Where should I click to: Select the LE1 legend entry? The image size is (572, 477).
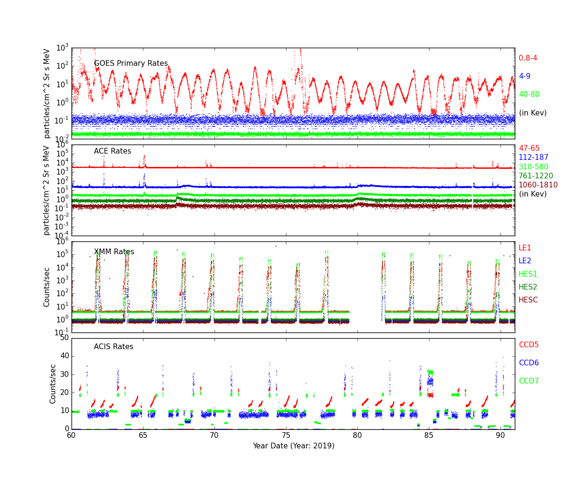pyautogui.click(x=525, y=248)
